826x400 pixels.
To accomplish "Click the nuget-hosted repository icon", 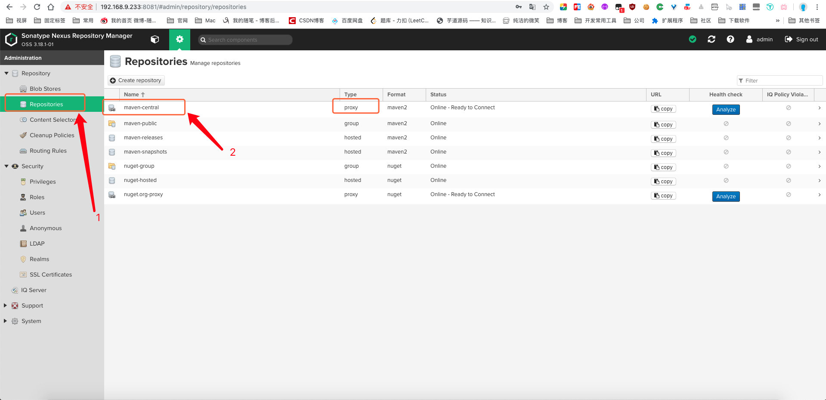I will tap(112, 181).
